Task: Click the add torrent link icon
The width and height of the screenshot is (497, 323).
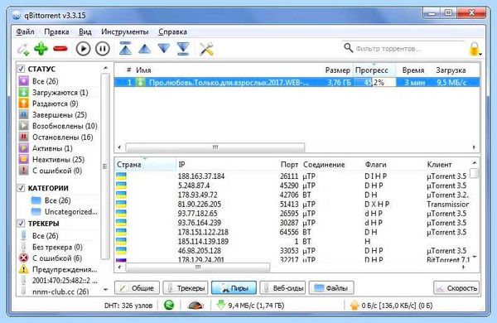Action: tap(23, 49)
